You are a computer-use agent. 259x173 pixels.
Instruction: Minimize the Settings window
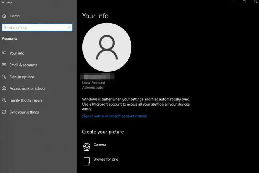tap(233, 2)
